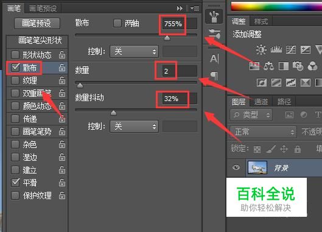322x232 pixels.
Task: Click the 数量 slider handle
Action: point(80,85)
